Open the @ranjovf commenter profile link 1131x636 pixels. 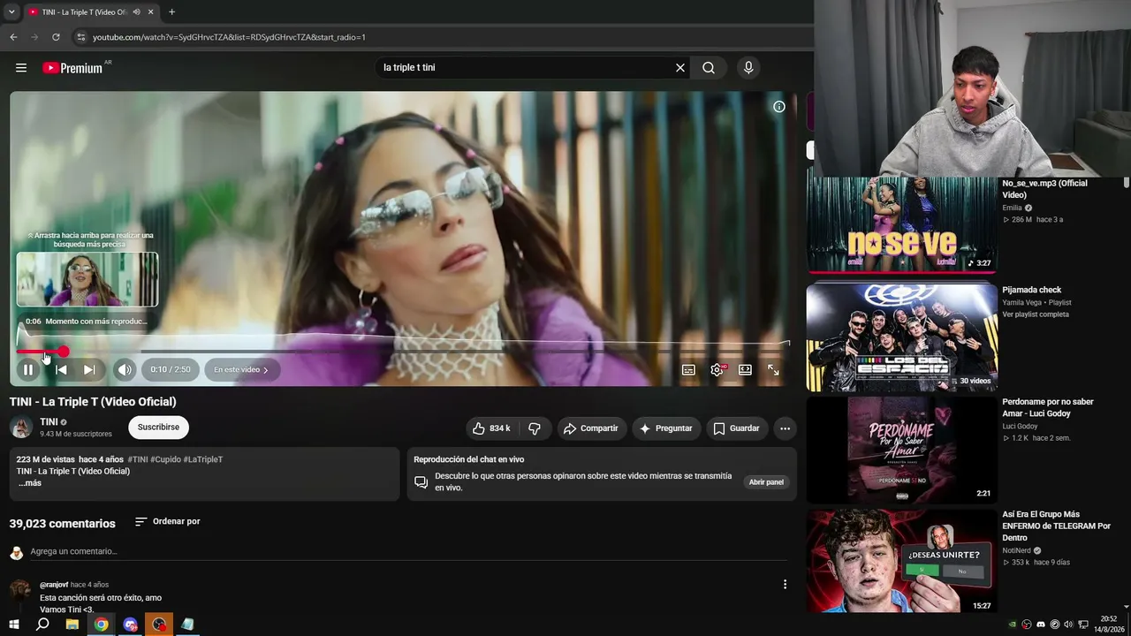(54, 585)
